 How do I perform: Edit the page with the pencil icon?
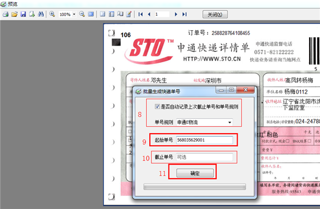[x=129, y=14]
